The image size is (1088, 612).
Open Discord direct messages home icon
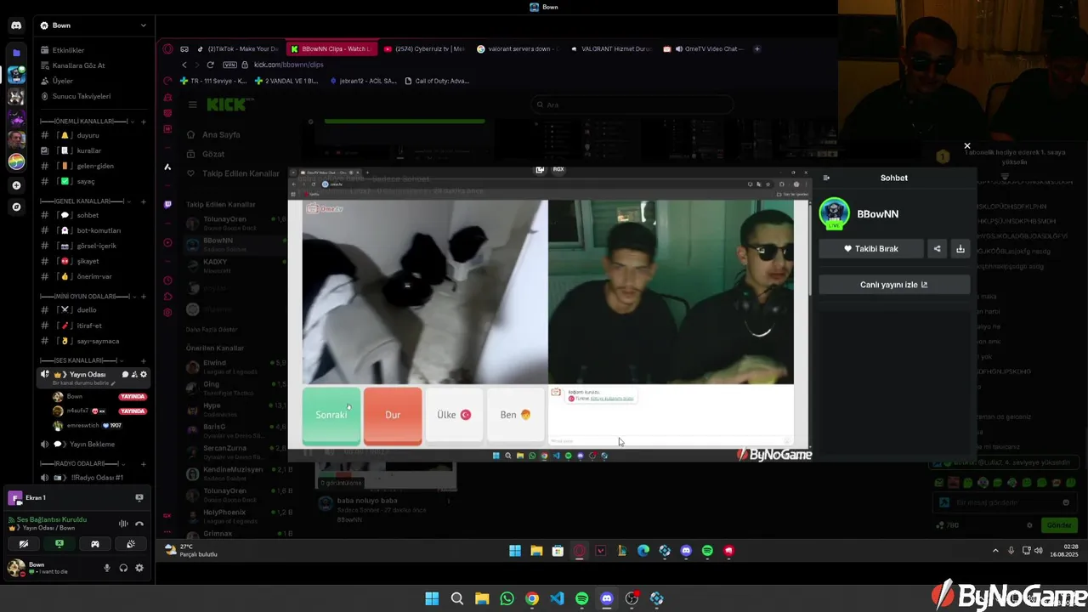click(x=16, y=25)
